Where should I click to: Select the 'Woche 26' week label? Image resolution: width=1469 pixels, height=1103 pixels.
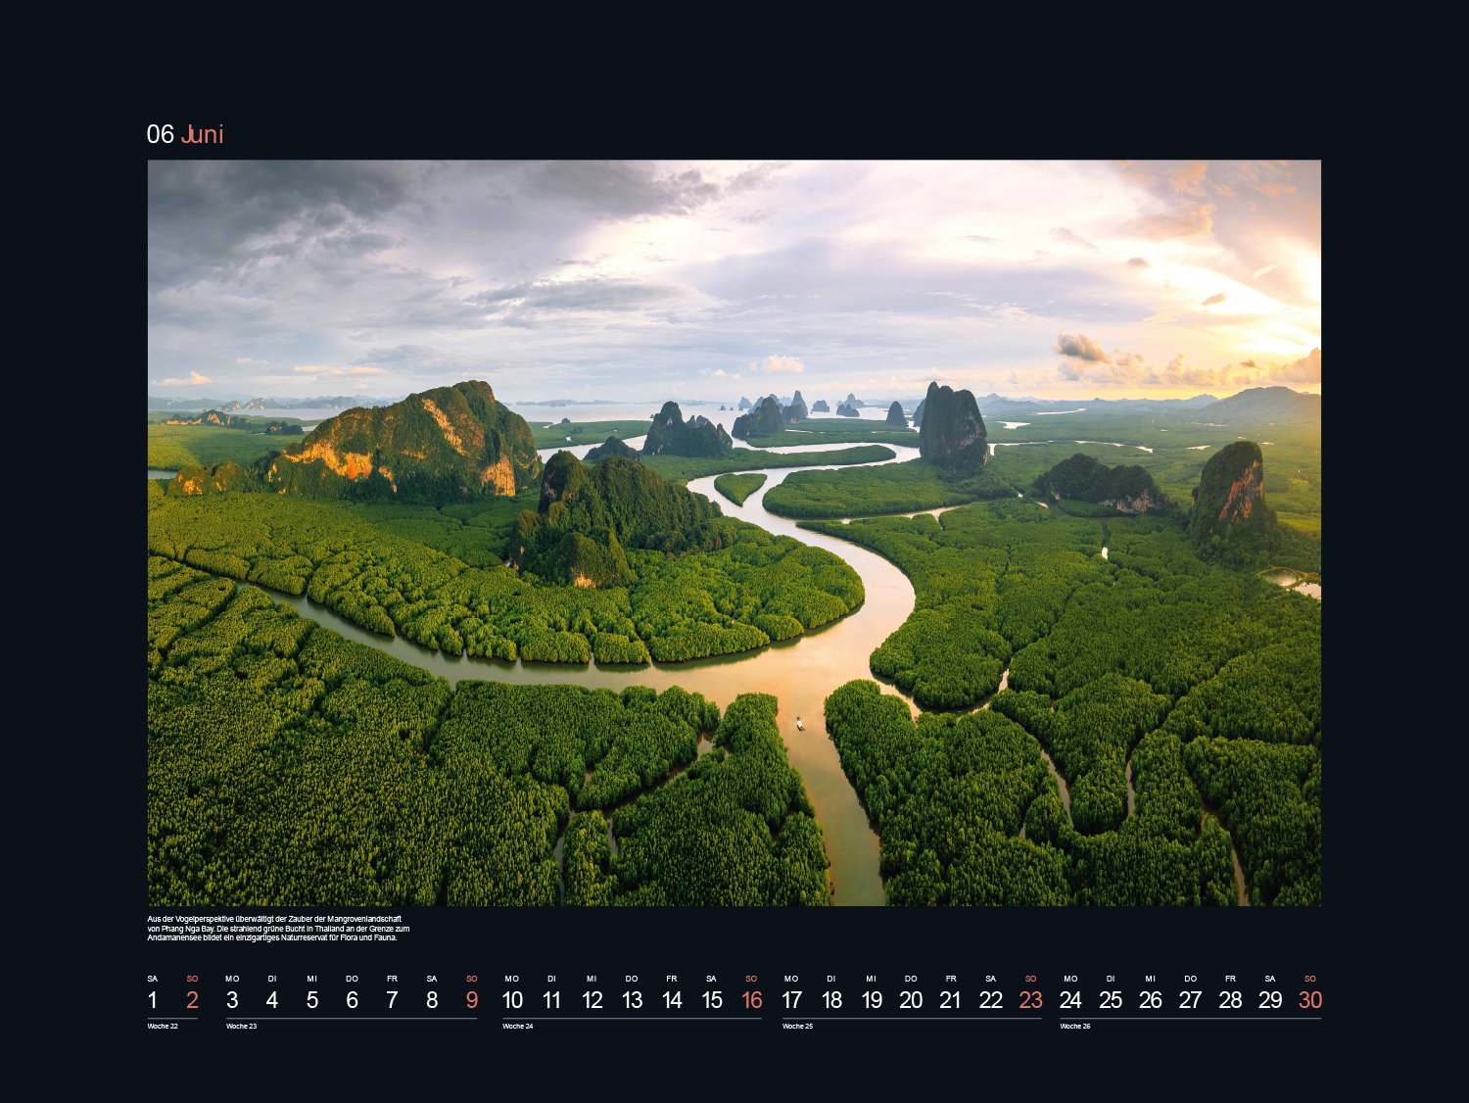(x=1075, y=1027)
